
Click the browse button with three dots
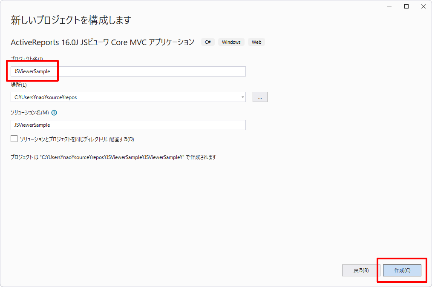tap(260, 97)
